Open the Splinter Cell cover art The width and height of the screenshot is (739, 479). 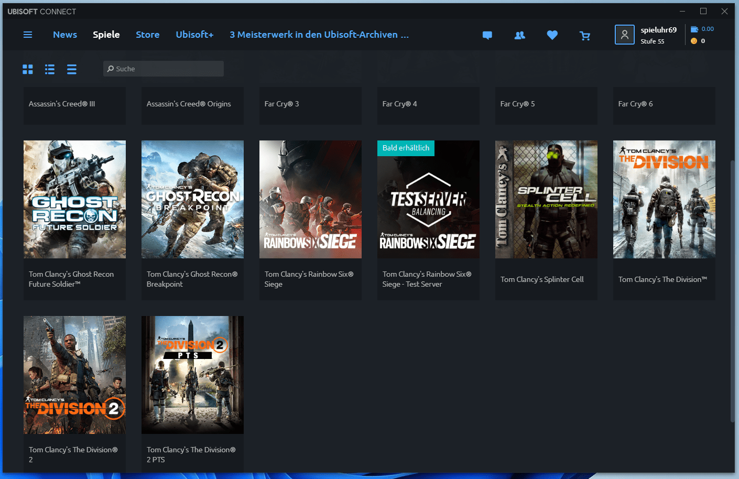(x=546, y=199)
